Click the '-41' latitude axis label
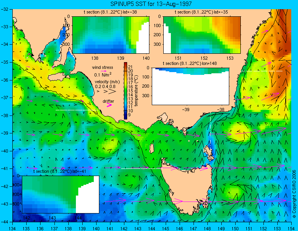Screen dimensions: 298x231 (x=4, y=168)
